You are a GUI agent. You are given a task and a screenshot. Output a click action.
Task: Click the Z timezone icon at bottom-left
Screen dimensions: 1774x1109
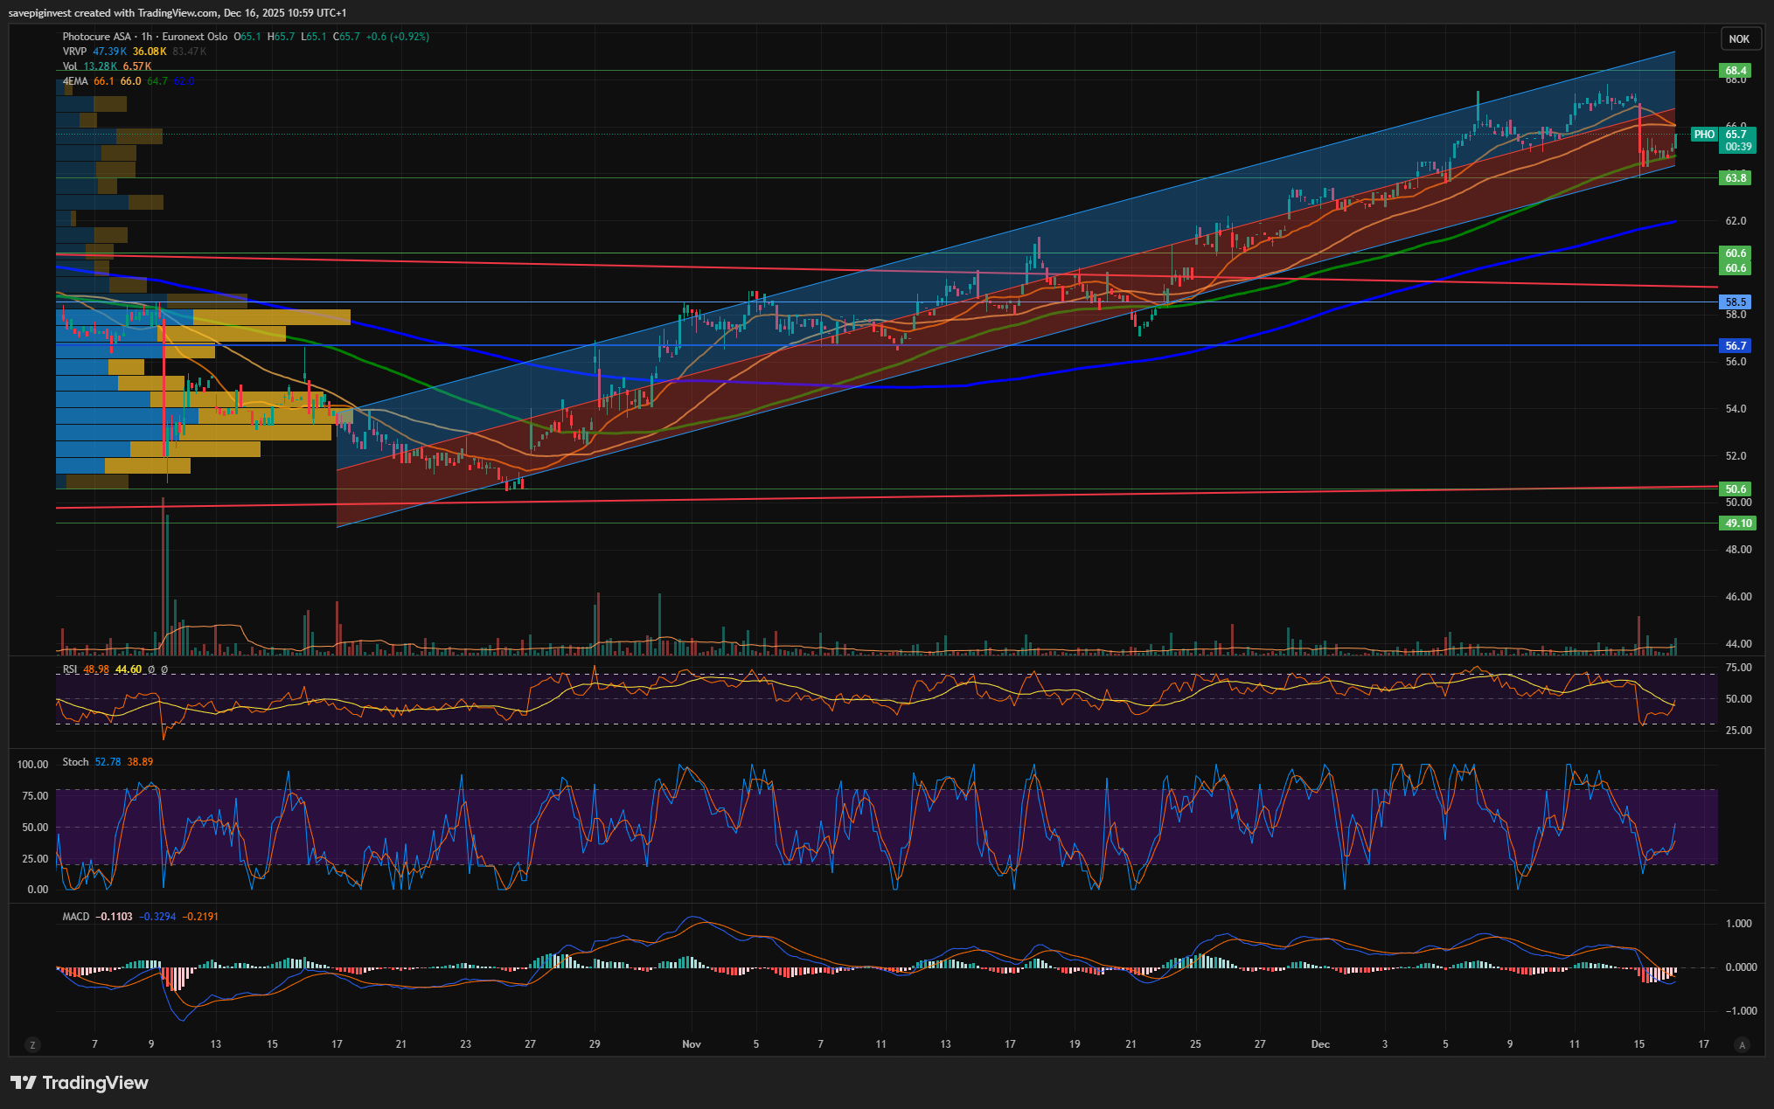point(32,1044)
